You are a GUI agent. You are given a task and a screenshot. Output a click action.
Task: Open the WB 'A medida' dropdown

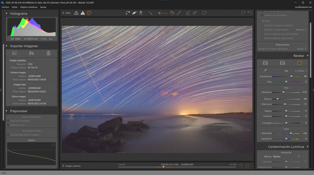[x=301, y=71]
